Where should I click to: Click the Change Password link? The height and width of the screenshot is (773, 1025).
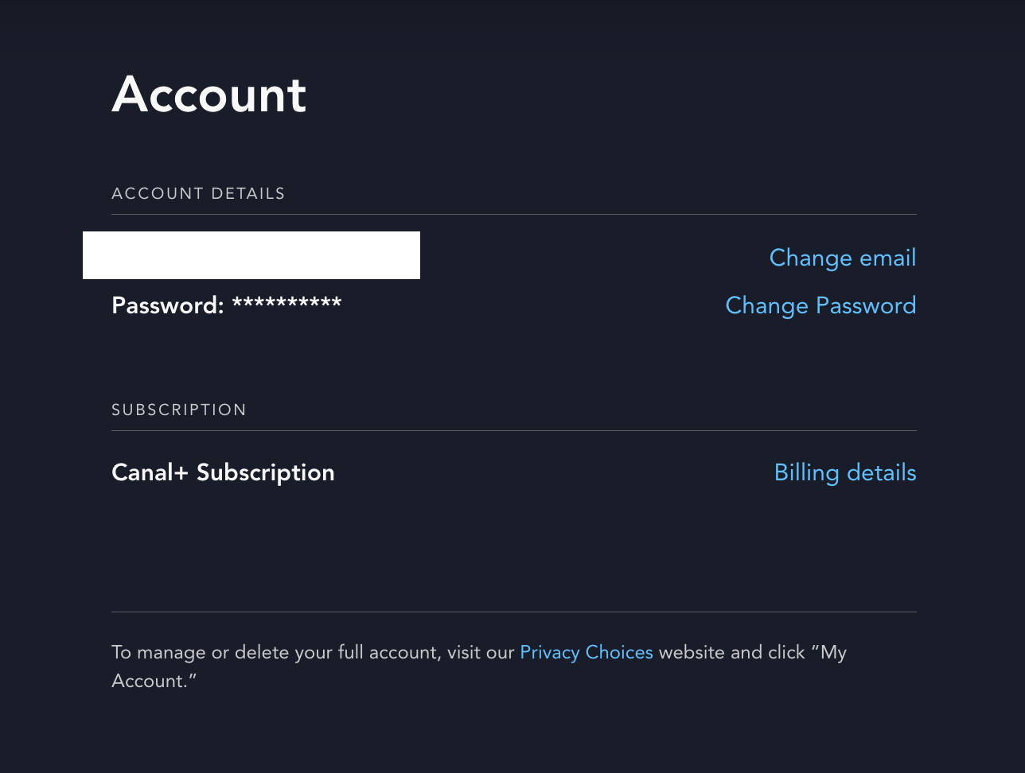point(820,305)
